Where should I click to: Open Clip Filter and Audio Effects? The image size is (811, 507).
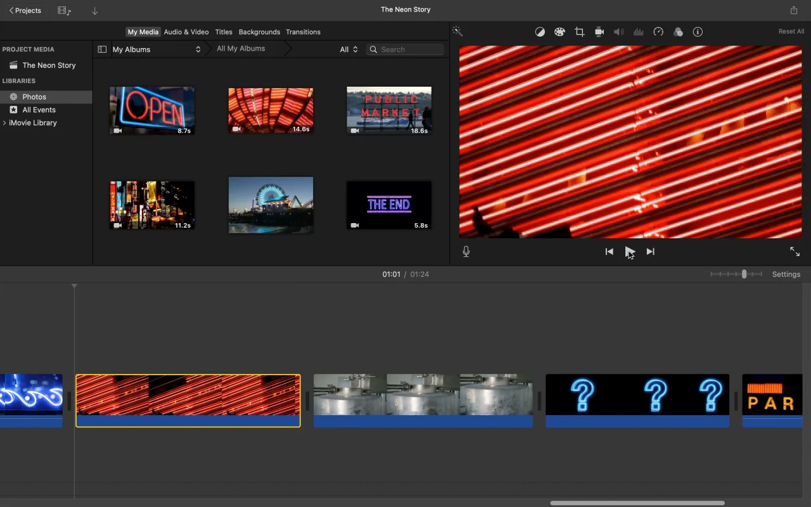coord(678,32)
